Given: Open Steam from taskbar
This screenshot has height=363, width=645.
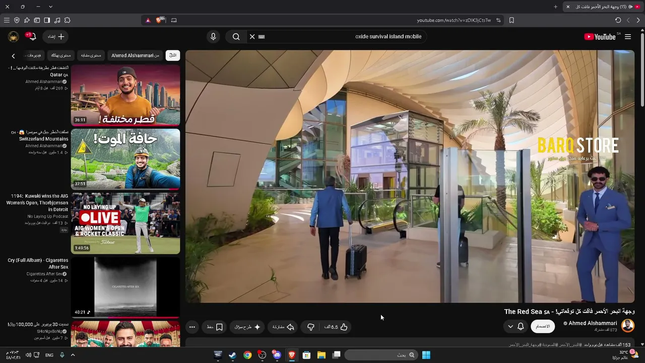Looking at the screenshot, I should 232,355.
